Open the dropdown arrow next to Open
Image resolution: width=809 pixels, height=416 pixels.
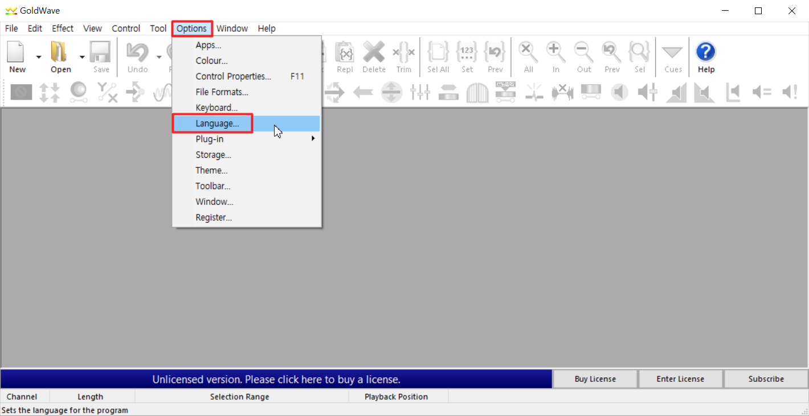(x=82, y=57)
